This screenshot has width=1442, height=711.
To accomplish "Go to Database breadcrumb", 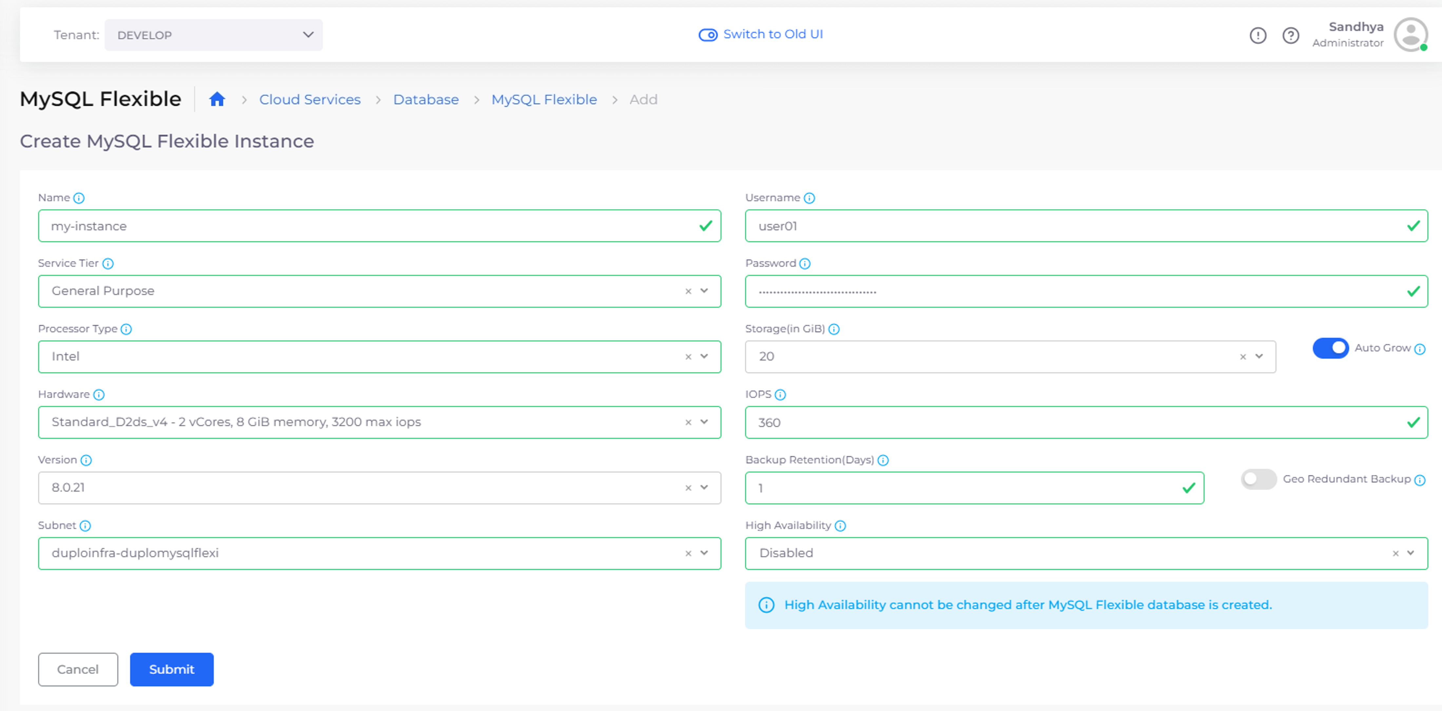I will coord(426,99).
